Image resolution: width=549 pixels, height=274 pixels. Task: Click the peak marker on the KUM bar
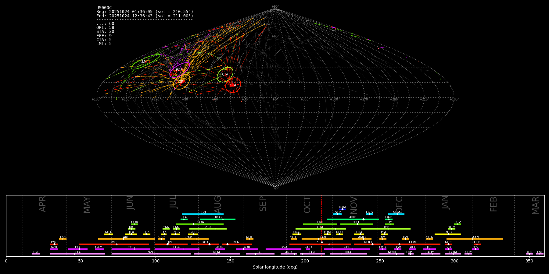click(x=343, y=209)
